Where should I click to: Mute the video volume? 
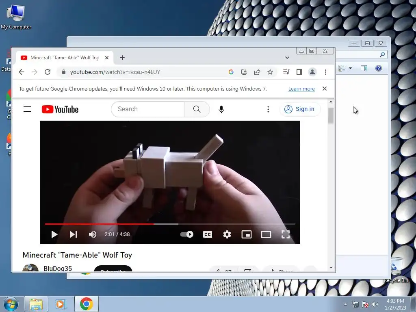[x=93, y=234]
